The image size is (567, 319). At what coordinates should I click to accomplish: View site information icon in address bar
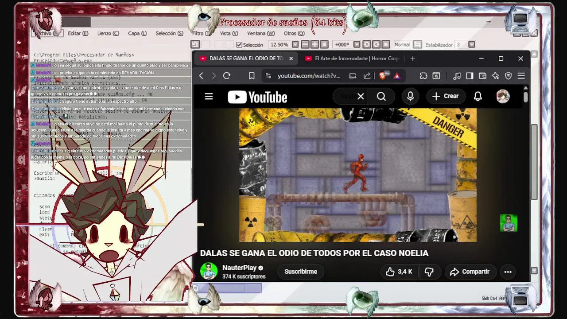click(268, 76)
